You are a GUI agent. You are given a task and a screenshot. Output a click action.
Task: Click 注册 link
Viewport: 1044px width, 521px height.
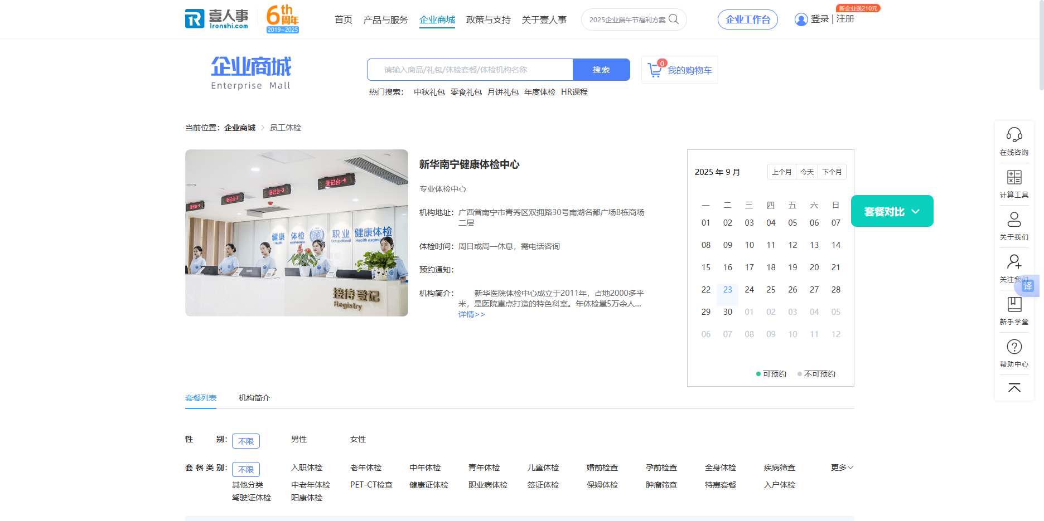pyautogui.click(x=845, y=19)
